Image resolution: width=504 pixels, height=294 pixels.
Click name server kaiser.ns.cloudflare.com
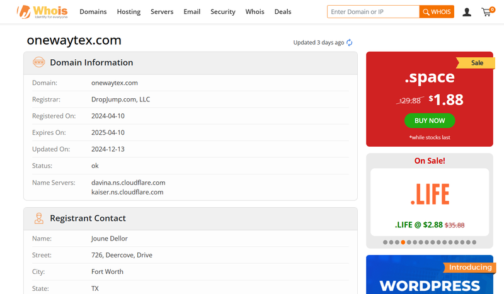[127, 192]
